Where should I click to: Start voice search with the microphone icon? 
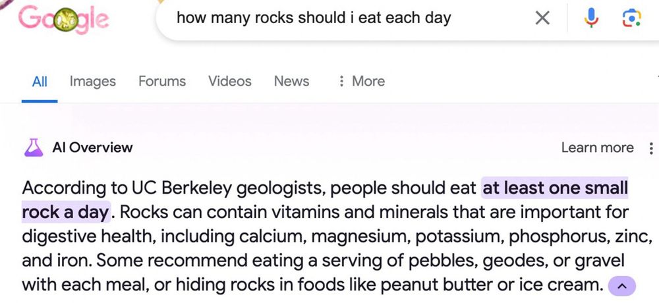point(590,18)
